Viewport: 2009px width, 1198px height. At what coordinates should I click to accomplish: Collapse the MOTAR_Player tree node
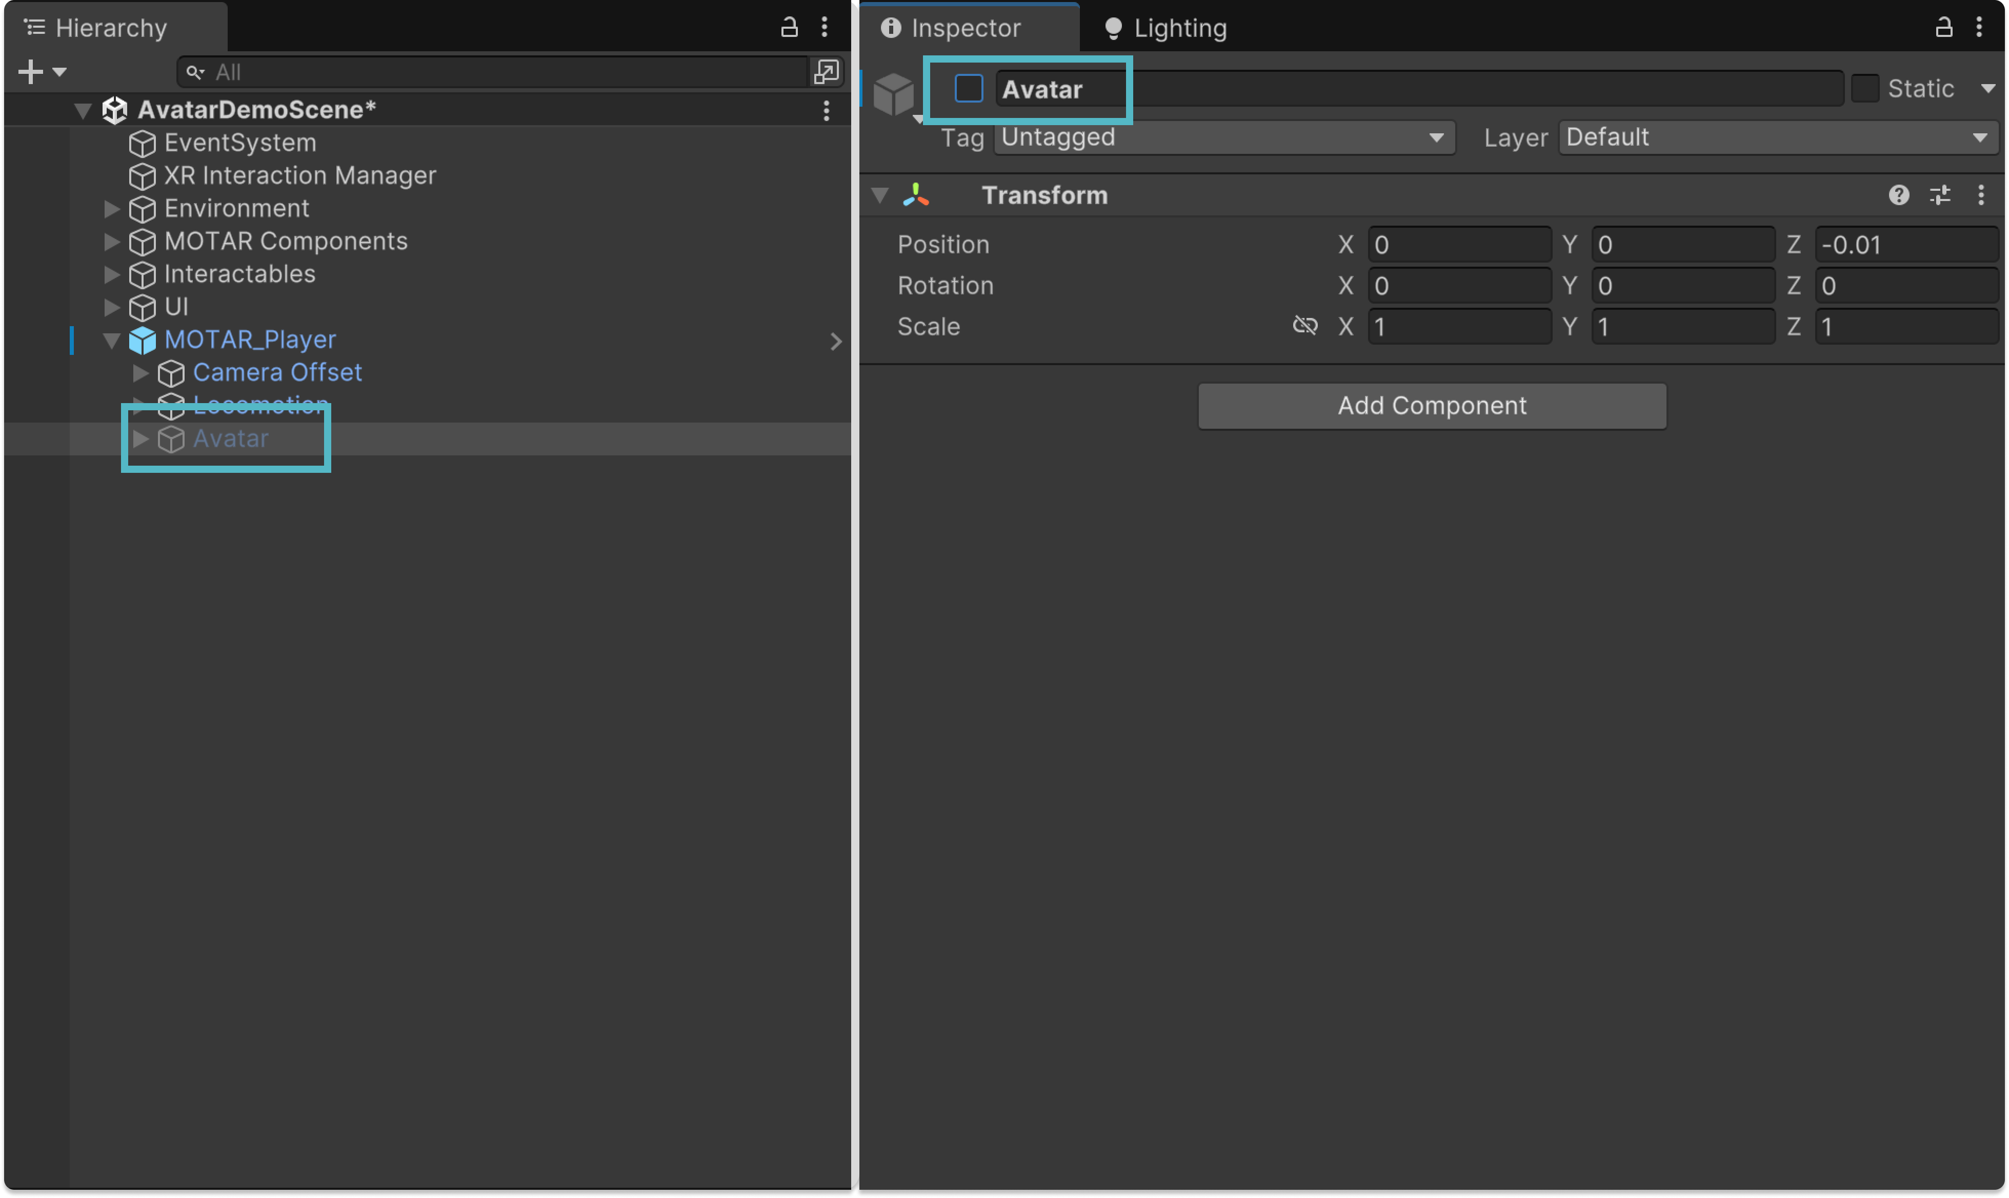(112, 341)
